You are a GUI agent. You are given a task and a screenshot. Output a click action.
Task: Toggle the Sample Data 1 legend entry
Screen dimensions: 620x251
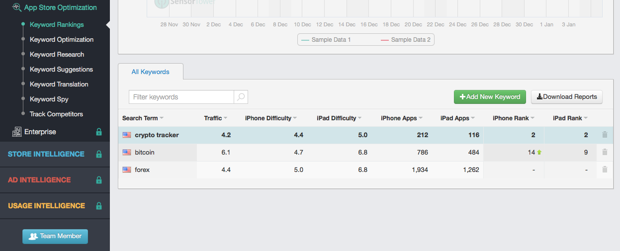click(x=326, y=40)
